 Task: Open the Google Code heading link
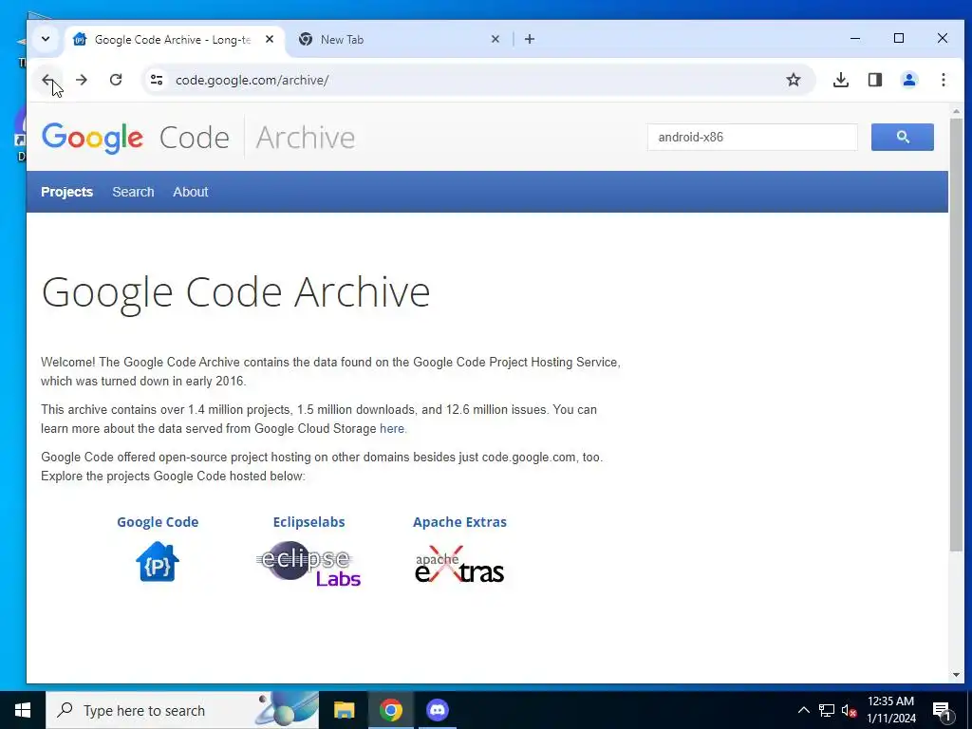[x=158, y=522]
